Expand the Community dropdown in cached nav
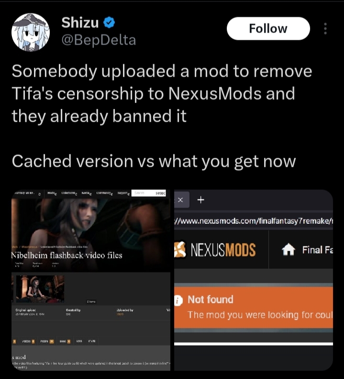This screenshot has height=379, width=344. (x=104, y=193)
